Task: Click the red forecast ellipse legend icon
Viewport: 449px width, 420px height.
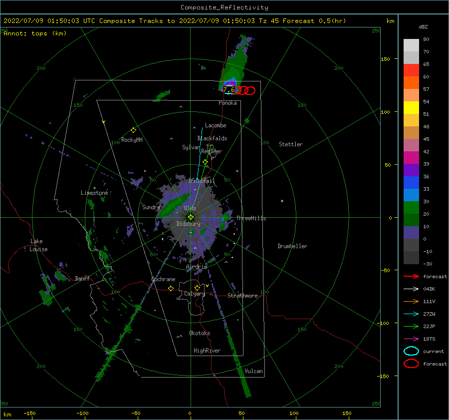Action: [411, 364]
